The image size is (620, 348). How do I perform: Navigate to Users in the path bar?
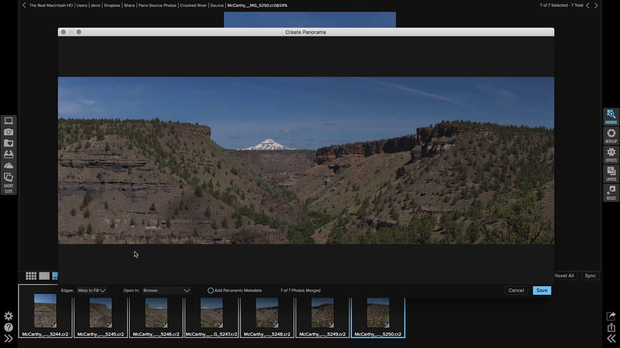tap(82, 5)
